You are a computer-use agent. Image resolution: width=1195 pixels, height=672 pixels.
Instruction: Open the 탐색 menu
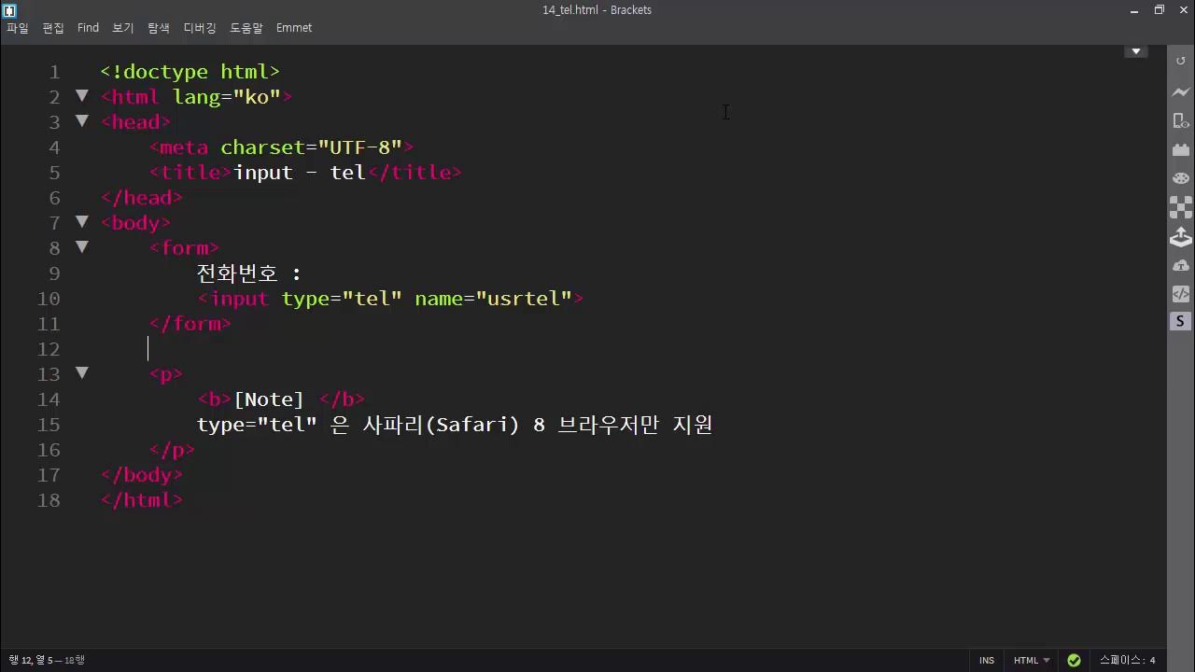point(159,28)
